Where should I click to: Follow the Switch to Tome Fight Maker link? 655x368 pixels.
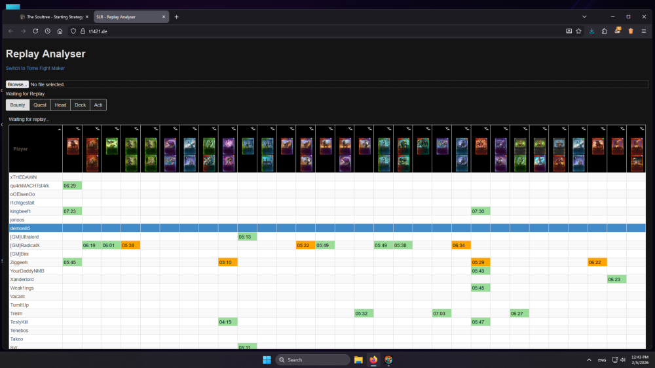(35, 68)
